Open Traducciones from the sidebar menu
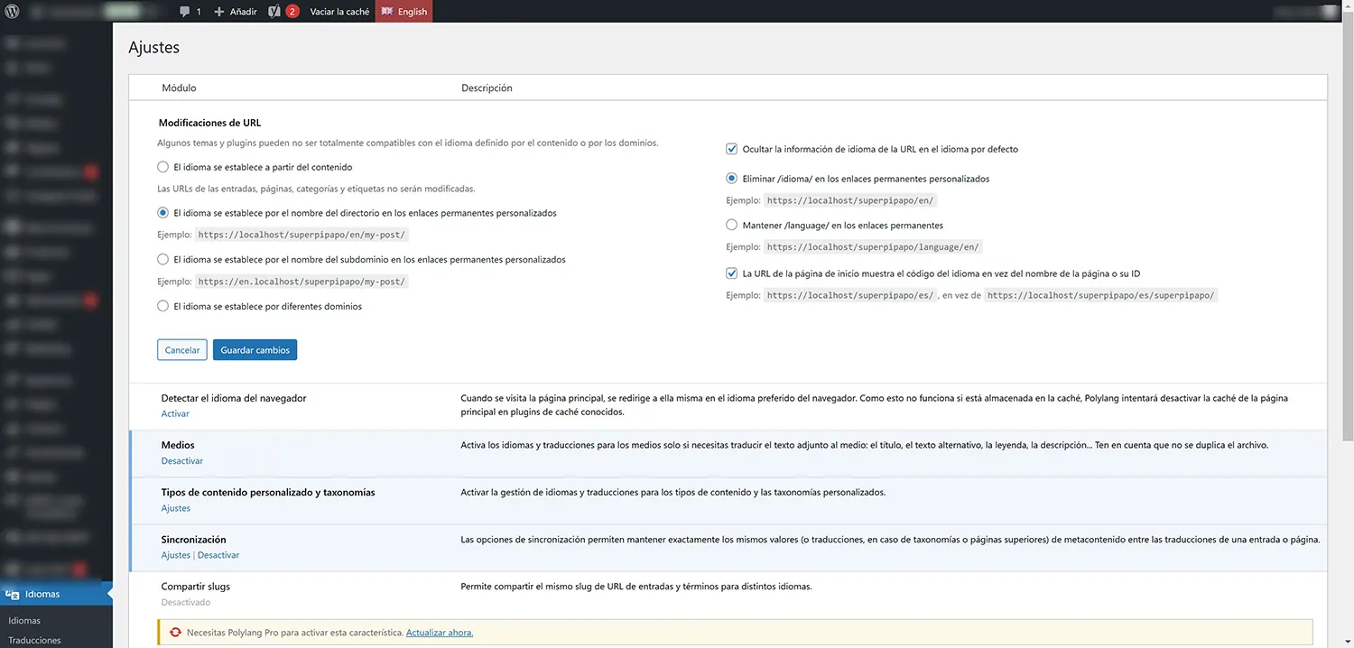The width and height of the screenshot is (1354, 648). pos(34,640)
